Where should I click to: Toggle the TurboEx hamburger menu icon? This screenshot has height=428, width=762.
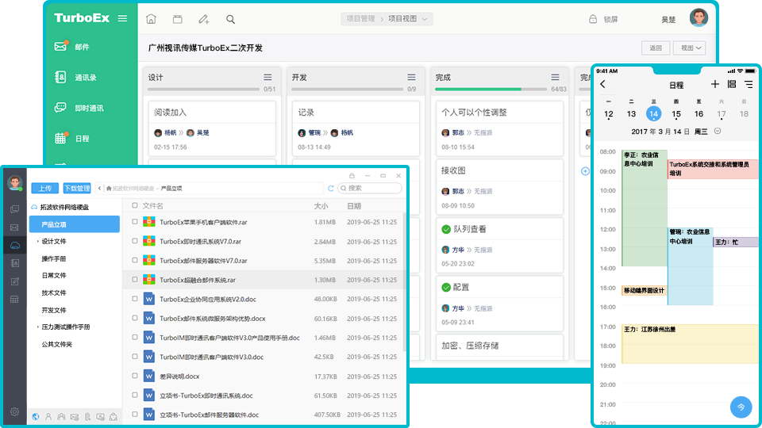(121, 18)
